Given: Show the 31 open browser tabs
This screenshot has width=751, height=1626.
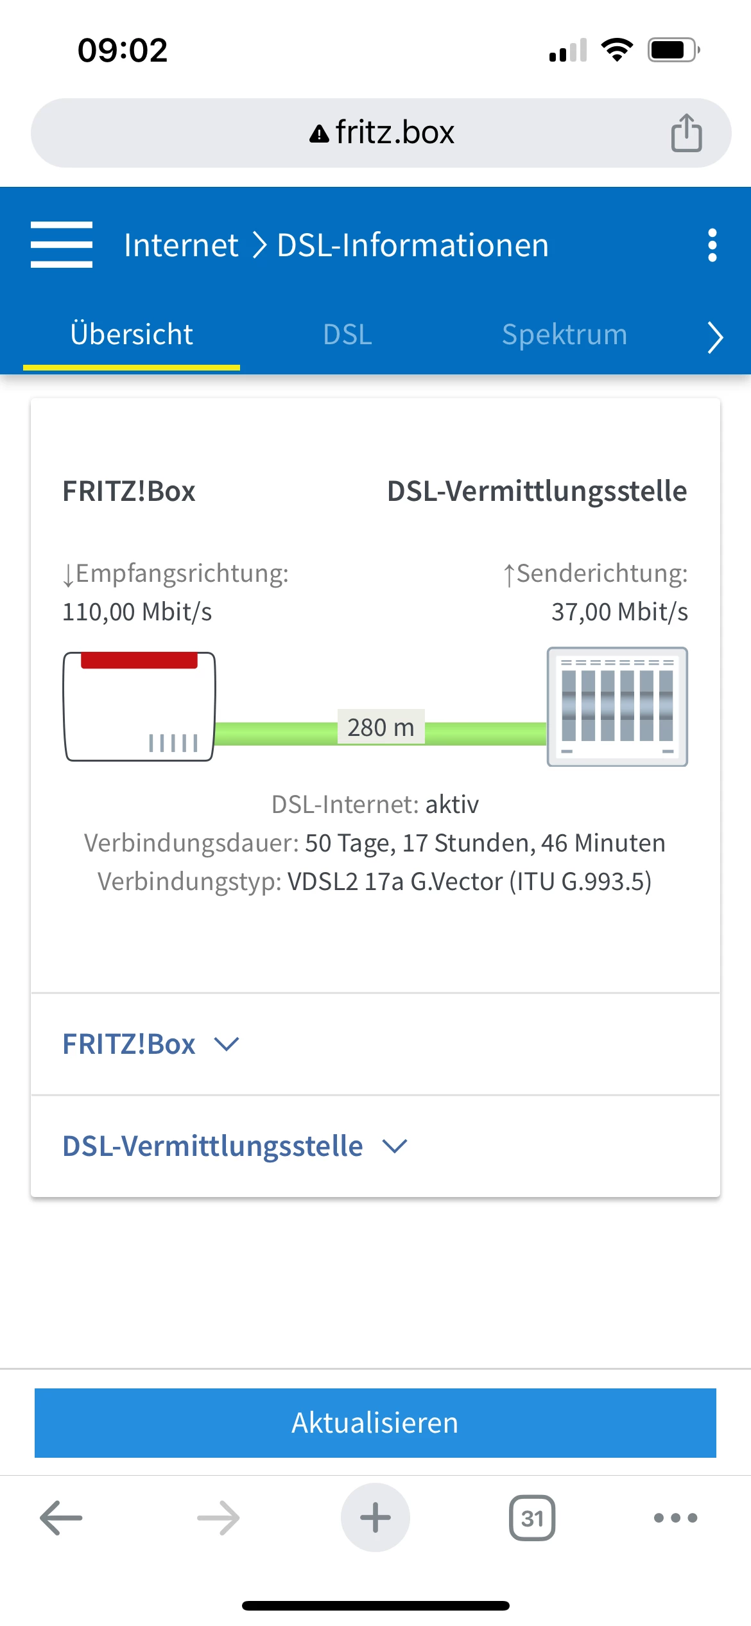Looking at the screenshot, I should (x=532, y=1518).
